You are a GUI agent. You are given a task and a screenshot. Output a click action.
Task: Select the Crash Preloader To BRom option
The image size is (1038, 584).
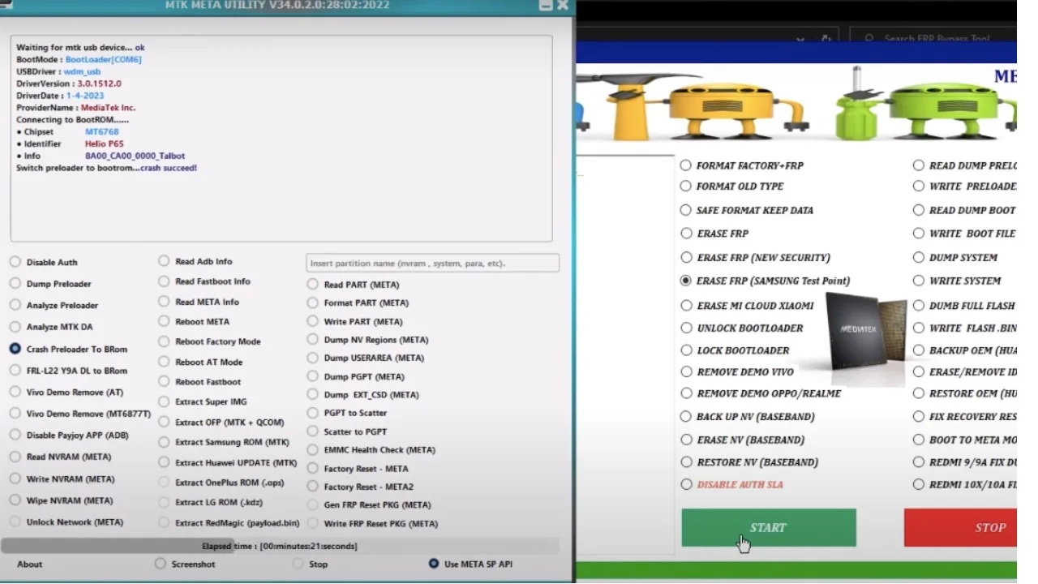[x=15, y=349]
